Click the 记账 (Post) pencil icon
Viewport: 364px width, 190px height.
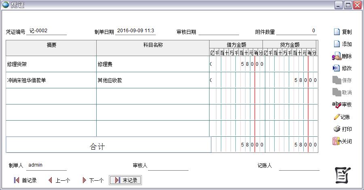336,117
